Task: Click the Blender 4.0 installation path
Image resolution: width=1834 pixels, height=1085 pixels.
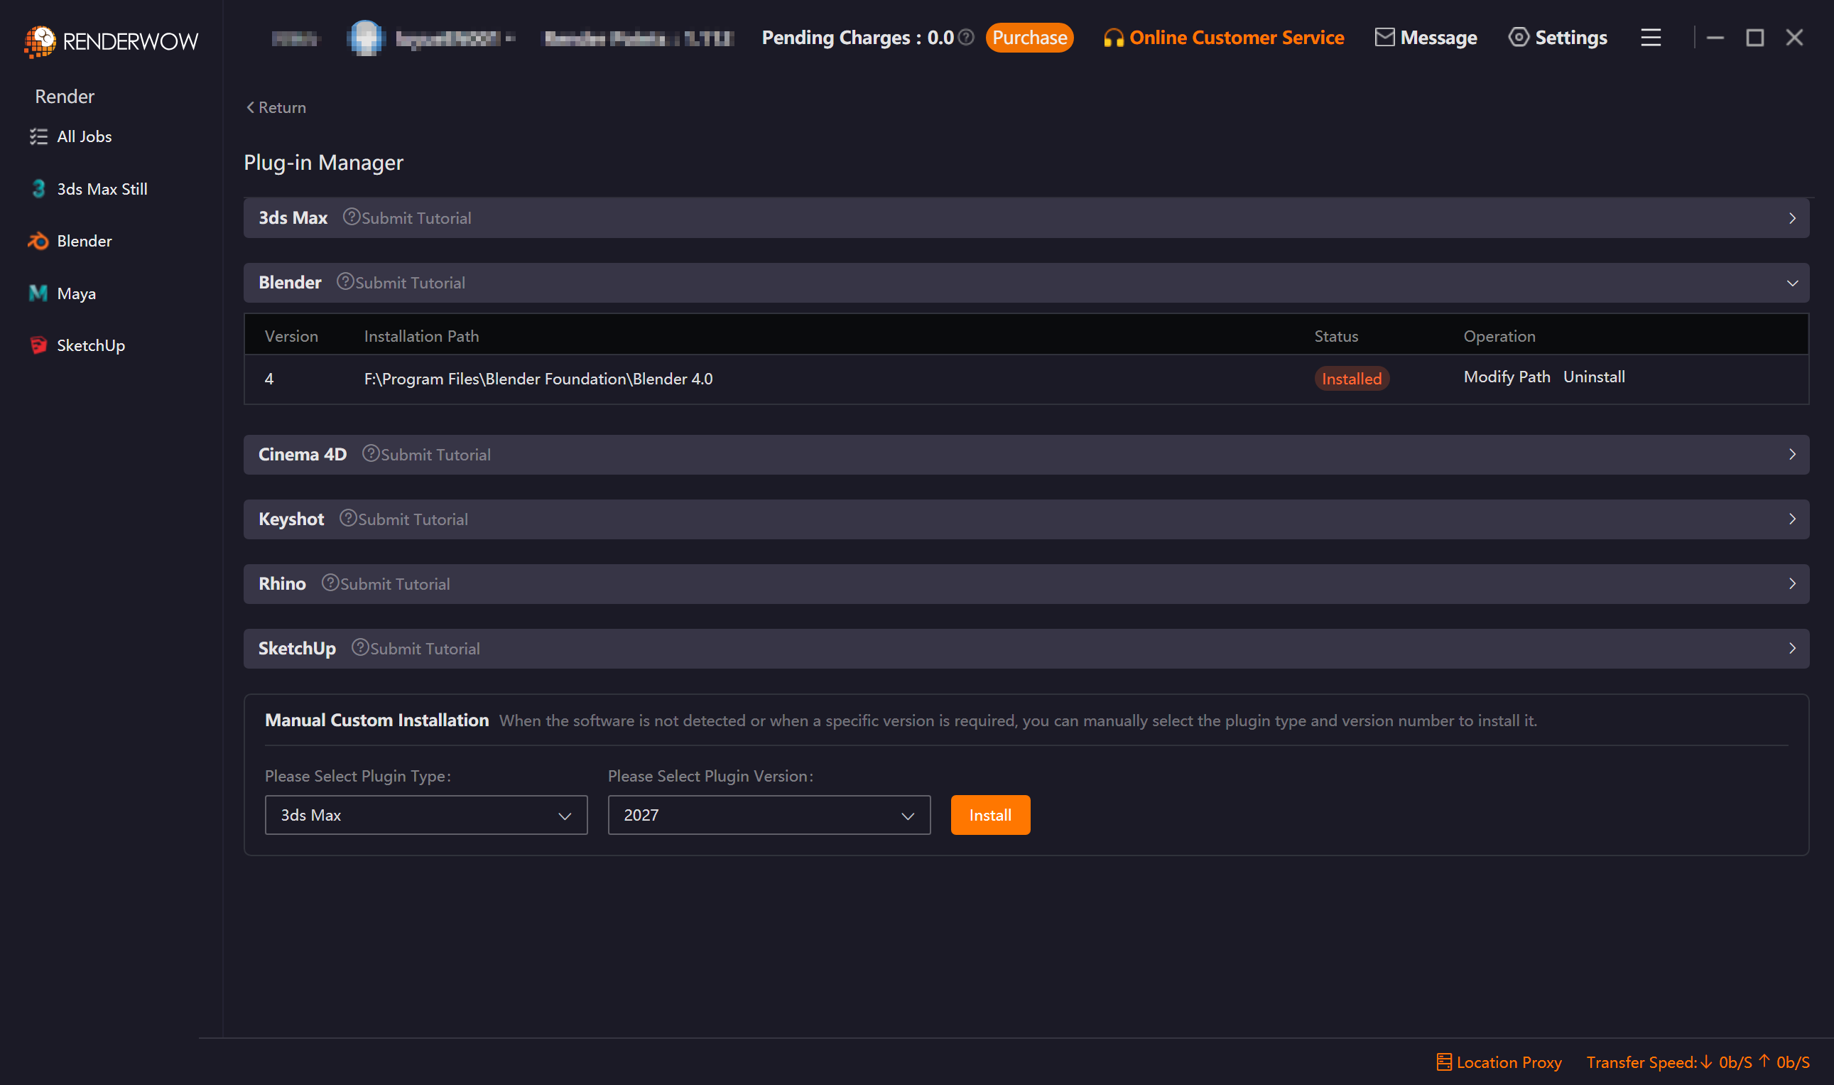Action: pyautogui.click(x=538, y=379)
